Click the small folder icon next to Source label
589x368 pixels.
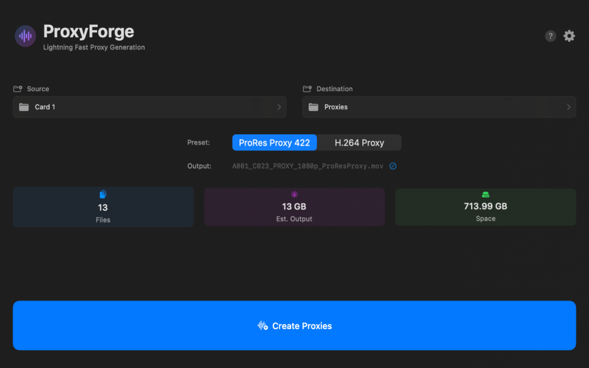[18, 88]
